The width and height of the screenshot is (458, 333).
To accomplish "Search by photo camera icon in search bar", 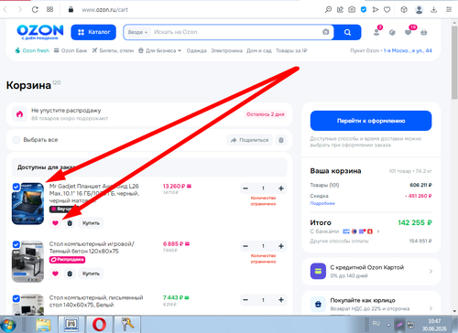I will (326, 32).
